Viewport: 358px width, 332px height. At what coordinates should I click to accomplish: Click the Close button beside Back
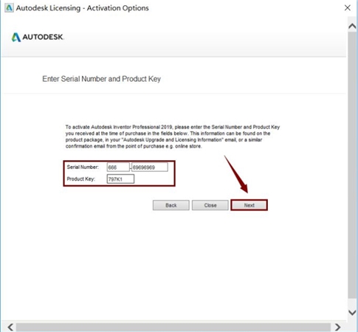click(210, 205)
